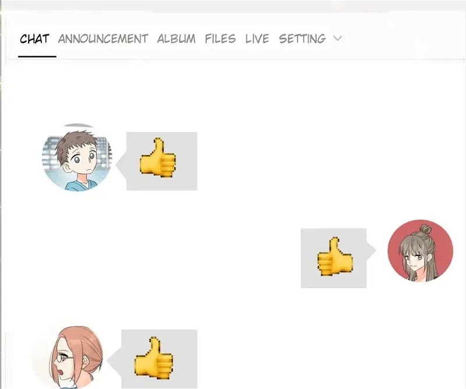Click the gray title strip above the tabs
Viewport: 466px width, 389px height.
[x=233, y=6]
